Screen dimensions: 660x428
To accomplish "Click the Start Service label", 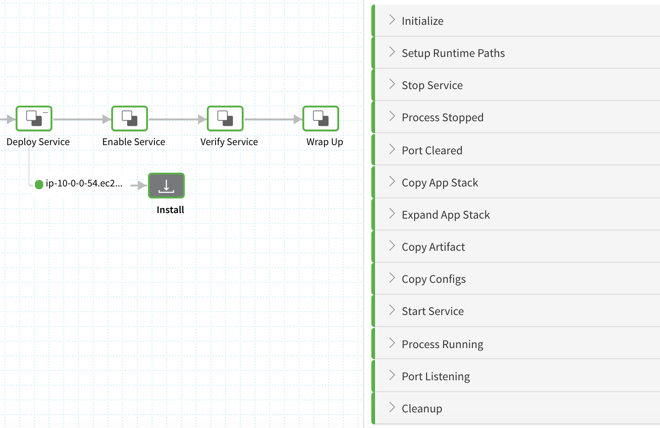I will [432, 311].
